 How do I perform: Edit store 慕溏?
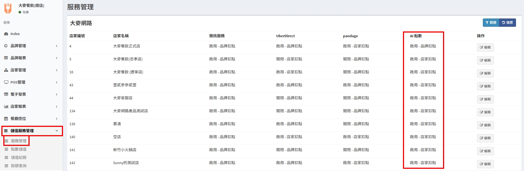tap(485, 125)
